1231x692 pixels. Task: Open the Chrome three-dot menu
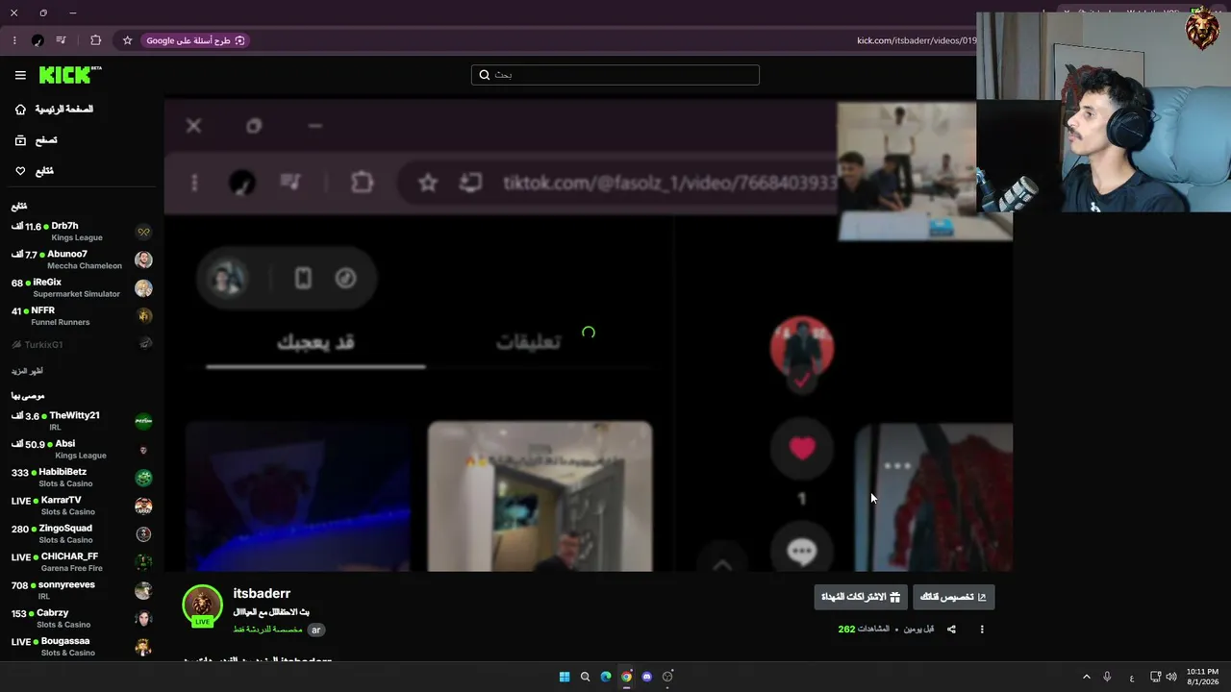pos(14,40)
